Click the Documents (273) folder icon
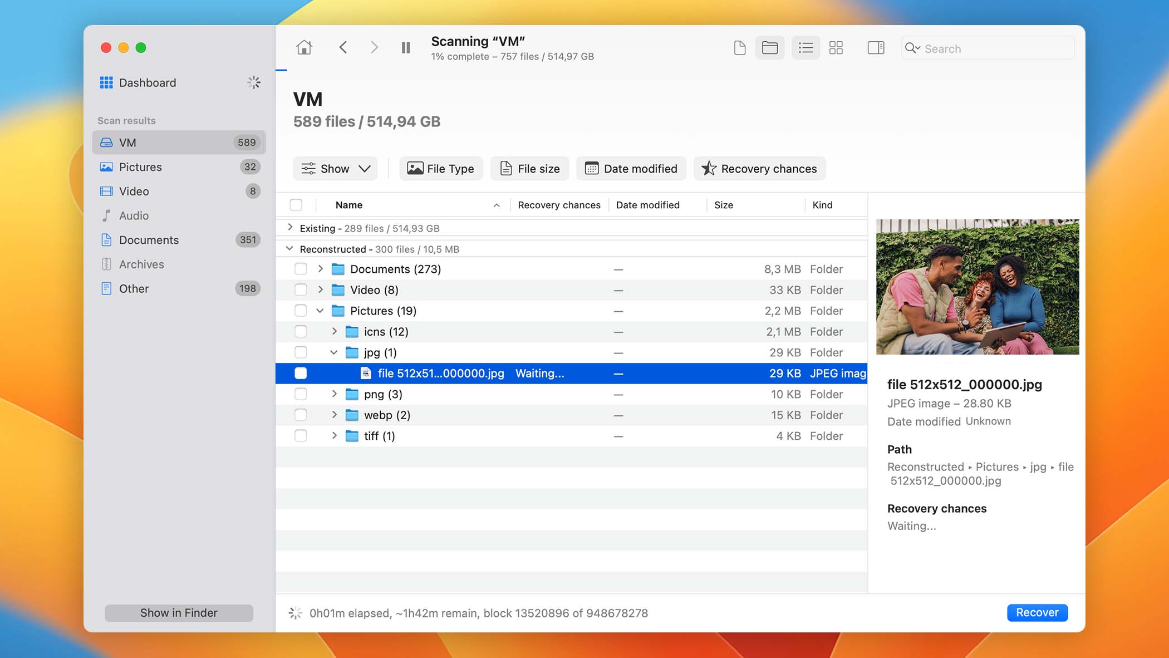This screenshot has height=658, width=1169. 338,269
